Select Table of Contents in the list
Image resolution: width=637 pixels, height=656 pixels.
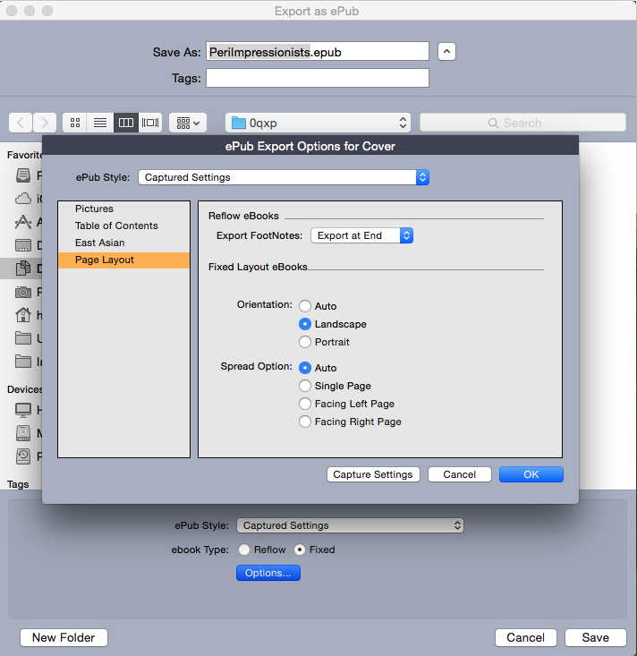tap(116, 226)
